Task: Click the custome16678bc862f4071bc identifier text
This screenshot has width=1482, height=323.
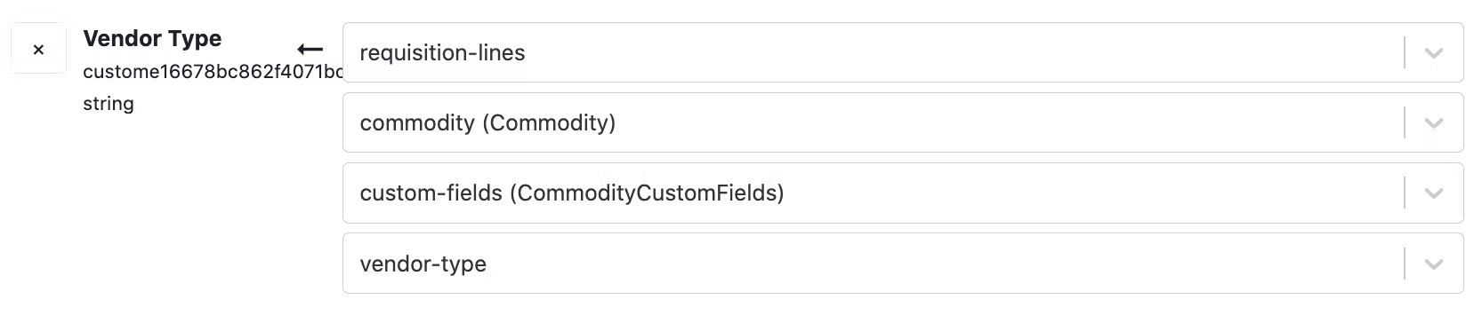Action: coord(213,72)
